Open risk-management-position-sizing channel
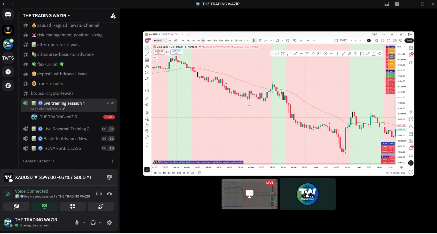 coord(69,35)
